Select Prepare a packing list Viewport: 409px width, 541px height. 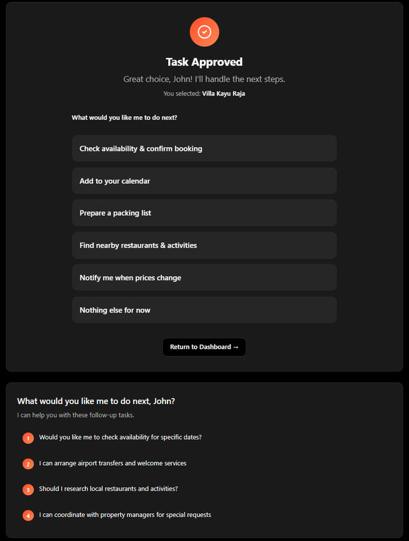pyautogui.click(x=204, y=213)
